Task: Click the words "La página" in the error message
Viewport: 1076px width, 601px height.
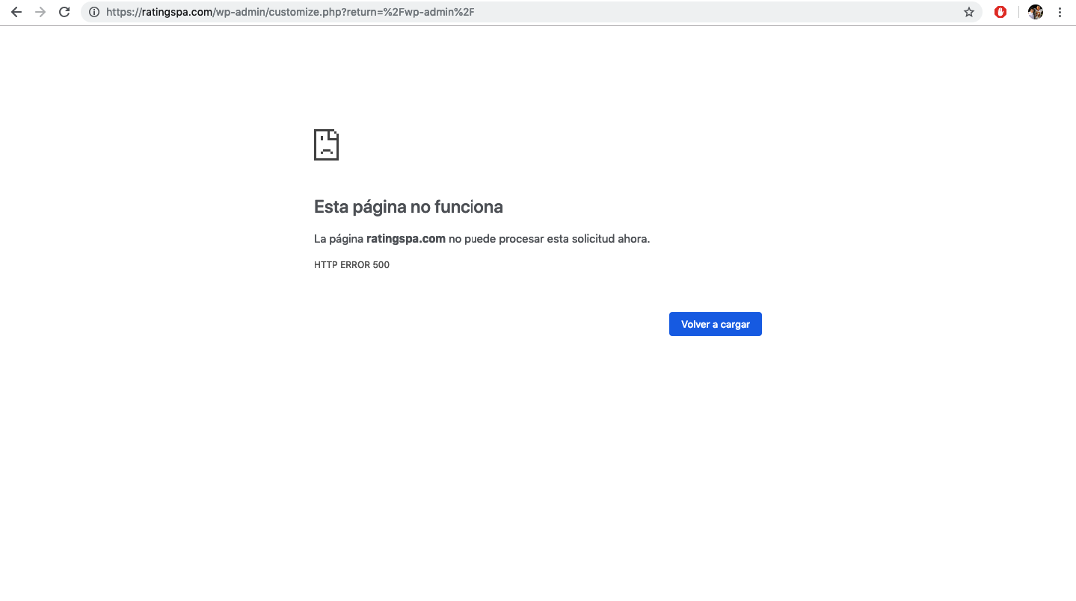Action: tap(338, 239)
